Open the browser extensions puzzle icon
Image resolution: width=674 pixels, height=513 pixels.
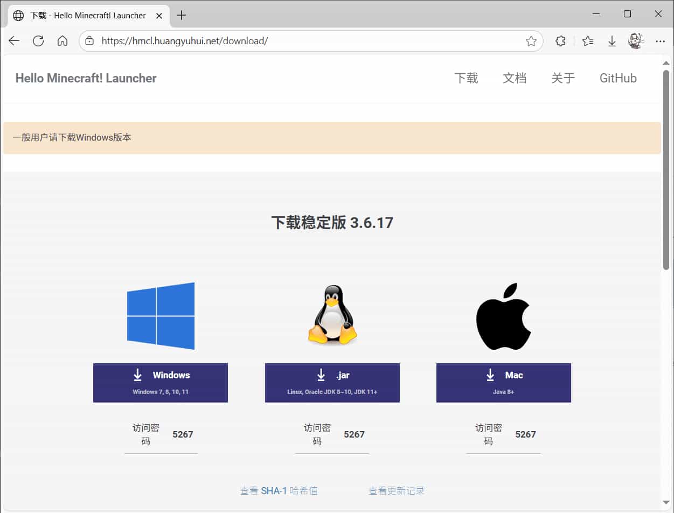pos(560,41)
